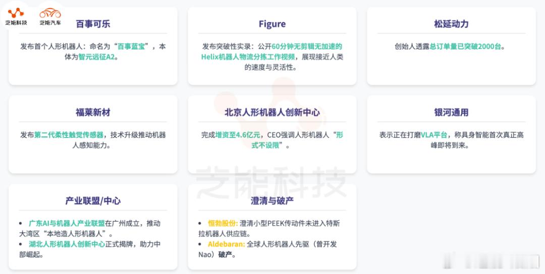Image resolution: width=545 pixels, height=274 pixels.
Task: Click the 北京人形机器人创新中心 heading
Action: coord(272,112)
